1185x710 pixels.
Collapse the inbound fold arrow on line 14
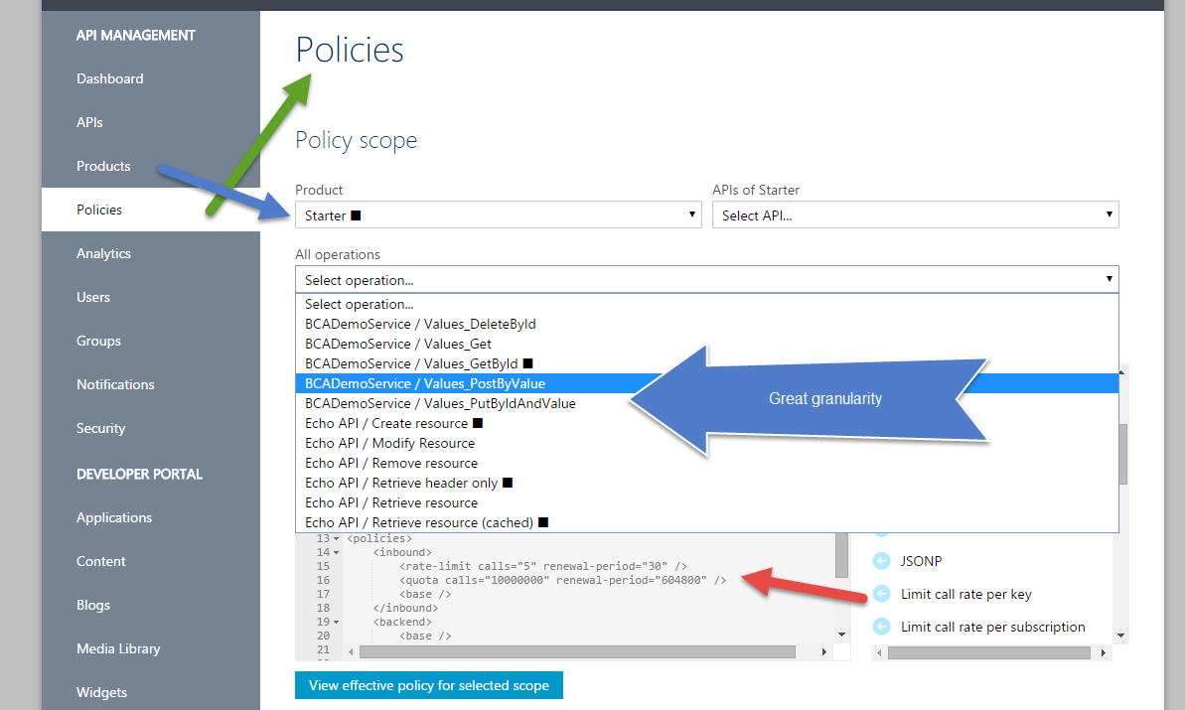(x=337, y=552)
